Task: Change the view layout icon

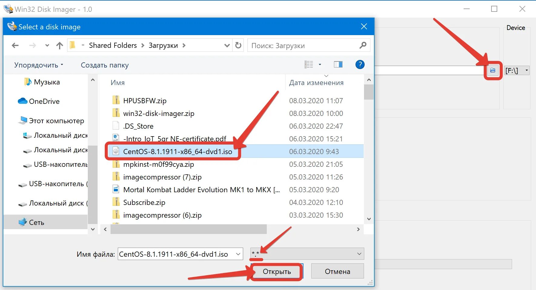Action: point(309,64)
